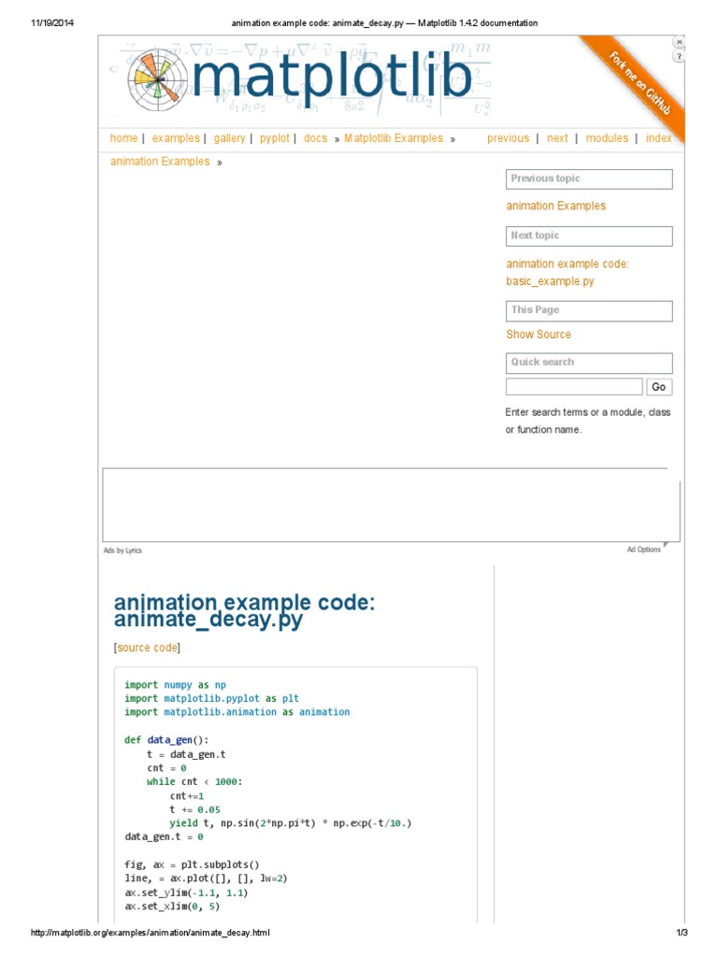Click the banner ad frame
The height and width of the screenshot is (957, 718).
click(x=391, y=505)
